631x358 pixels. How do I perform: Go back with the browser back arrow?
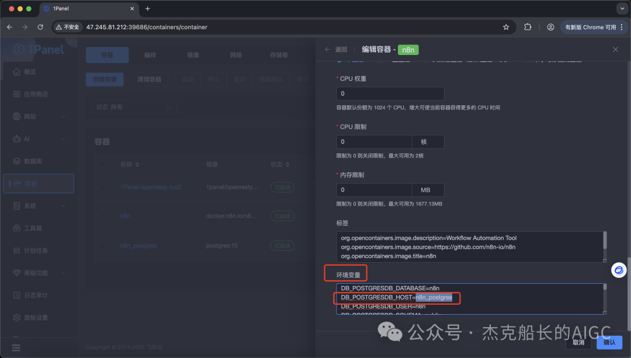(10, 27)
